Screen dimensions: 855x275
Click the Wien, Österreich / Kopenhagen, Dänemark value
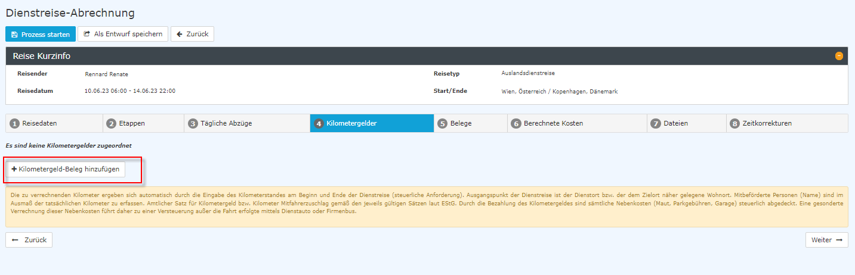(x=560, y=92)
